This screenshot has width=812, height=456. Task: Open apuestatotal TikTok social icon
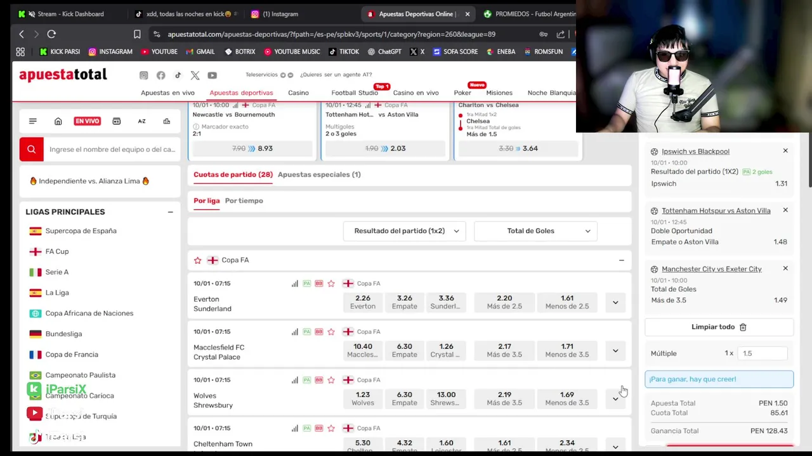point(178,75)
